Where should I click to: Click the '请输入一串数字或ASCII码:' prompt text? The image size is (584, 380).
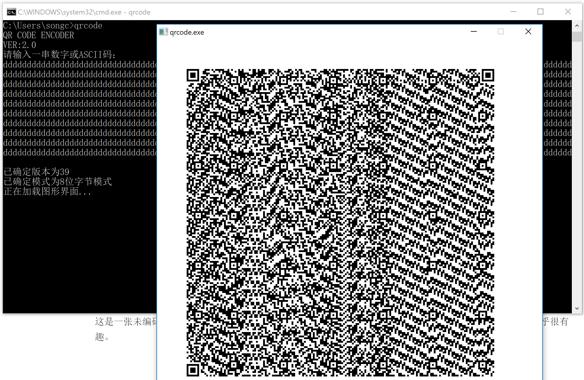tap(60, 54)
